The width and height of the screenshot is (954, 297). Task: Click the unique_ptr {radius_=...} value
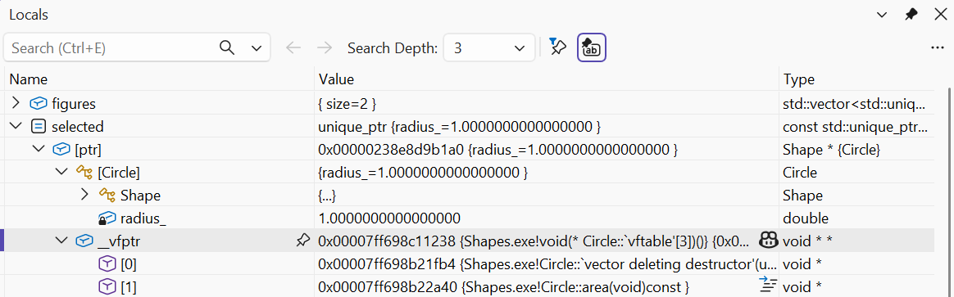(460, 127)
